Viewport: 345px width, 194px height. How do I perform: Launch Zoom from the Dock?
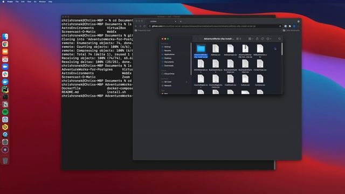[5, 67]
